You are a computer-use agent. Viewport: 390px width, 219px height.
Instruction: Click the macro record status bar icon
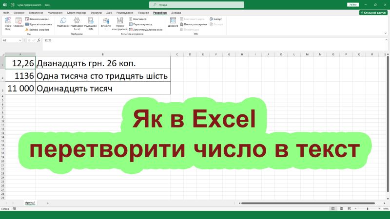click(x=15, y=209)
